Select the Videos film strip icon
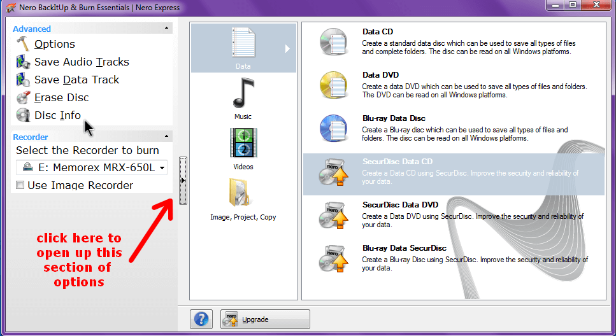The height and width of the screenshot is (336, 616). (x=243, y=143)
